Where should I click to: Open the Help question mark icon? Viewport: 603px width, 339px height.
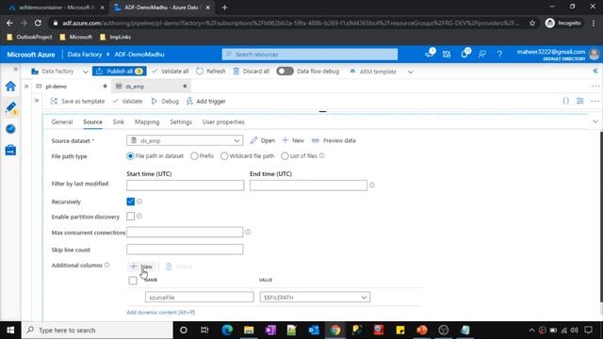coord(499,55)
